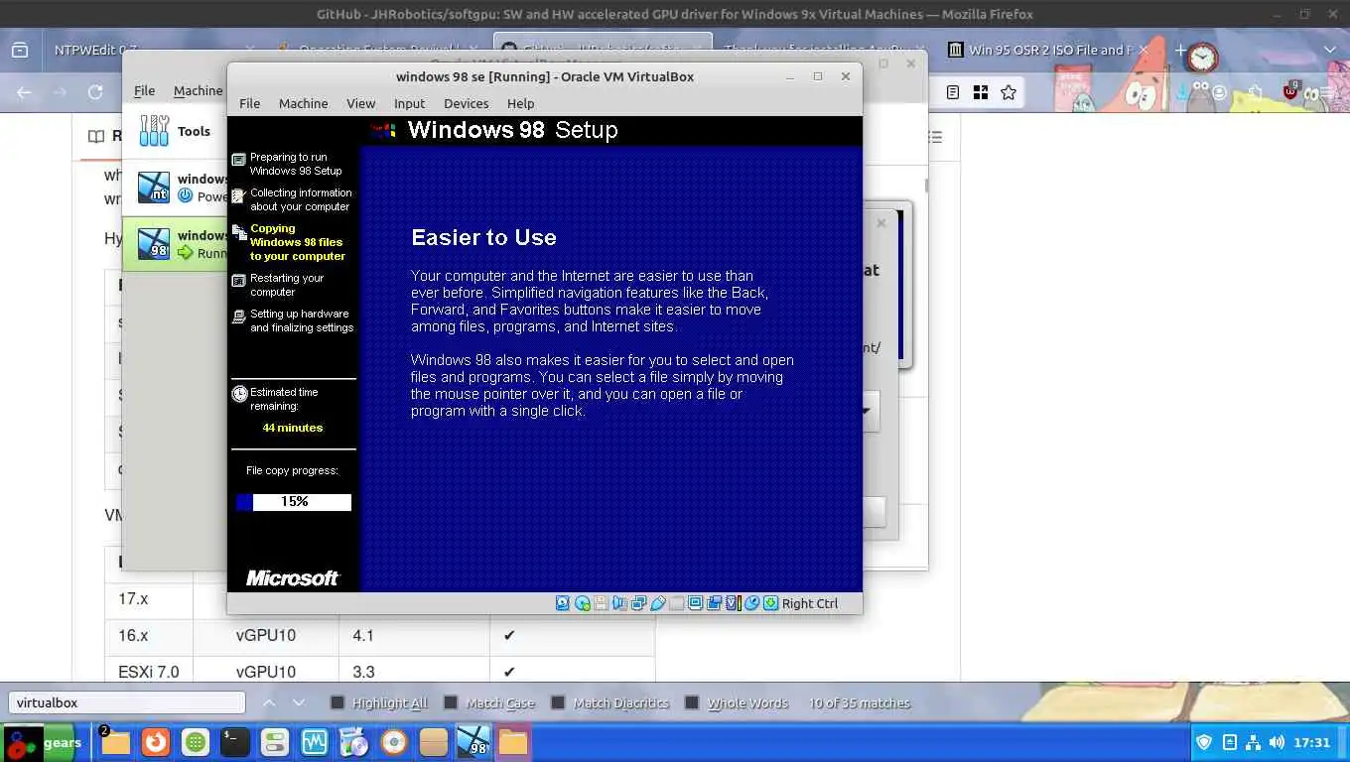Click the find bar search field
The height and width of the screenshot is (762, 1350).
(x=126, y=702)
